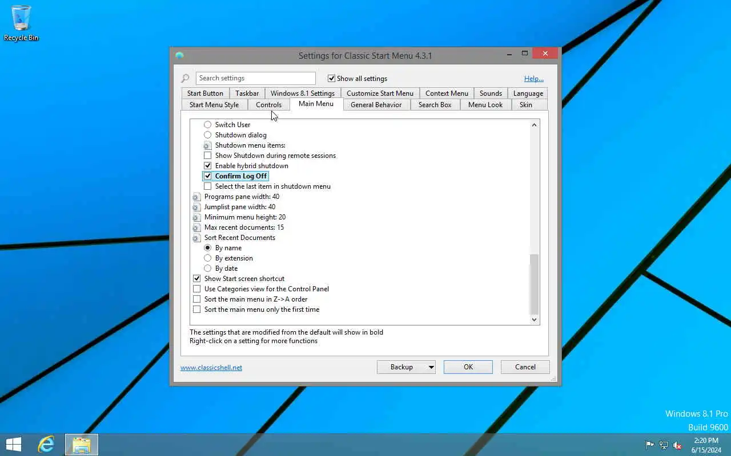Screen dimensions: 731x456
Task: Open the Windows 8.1 Settings tab
Action: coord(303,93)
